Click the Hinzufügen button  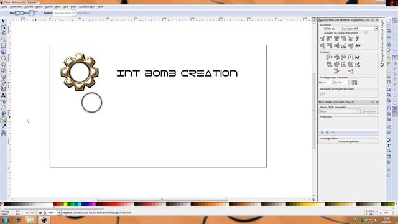click(x=369, y=111)
